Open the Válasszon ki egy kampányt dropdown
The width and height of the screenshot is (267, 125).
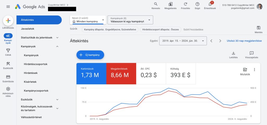130,20
